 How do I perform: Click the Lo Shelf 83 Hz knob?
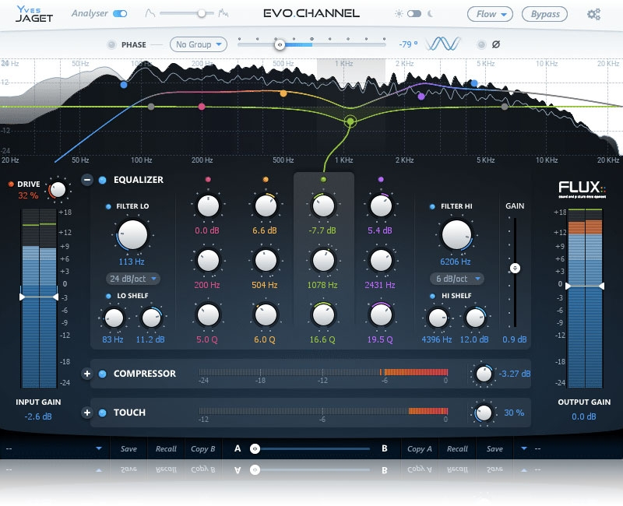pyautogui.click(x=114, y=318)
